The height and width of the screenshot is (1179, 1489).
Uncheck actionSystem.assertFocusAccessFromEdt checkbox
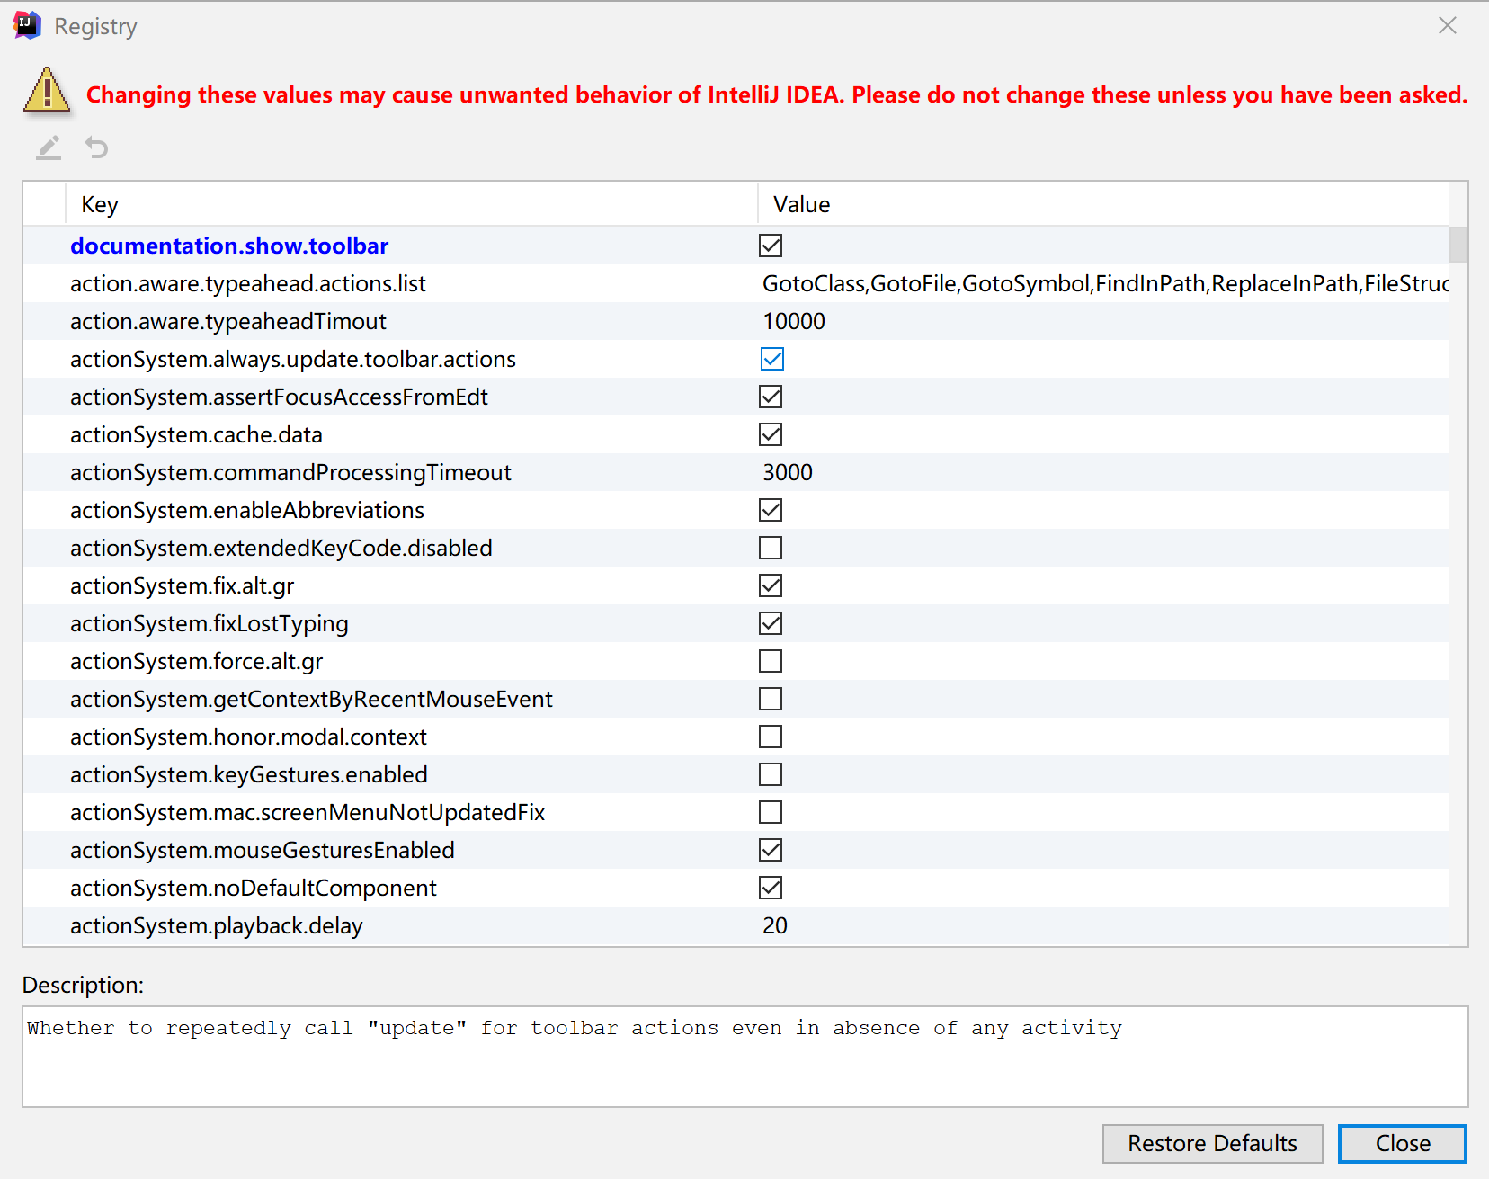pyautogui.click(x=771, y=397)
